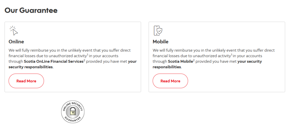Viewport: 298px width, 131px height.
Task: Click the Mobile card reimbursement paragraph
Action: click(214, 59)
